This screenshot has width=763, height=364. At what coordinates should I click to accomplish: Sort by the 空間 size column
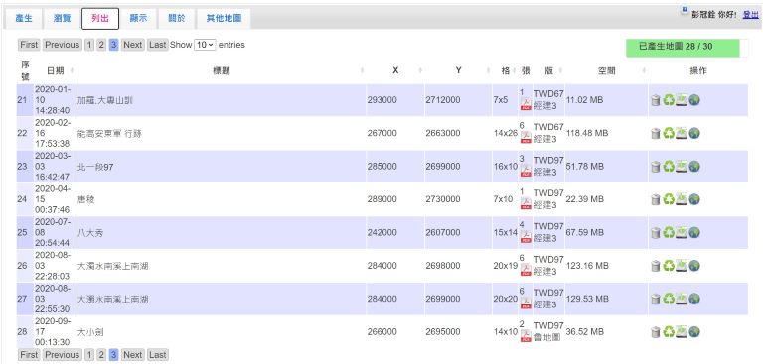[x=606, y=71]
